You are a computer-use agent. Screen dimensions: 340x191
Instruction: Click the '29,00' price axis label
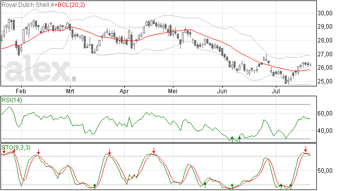[x=325, y=27]
